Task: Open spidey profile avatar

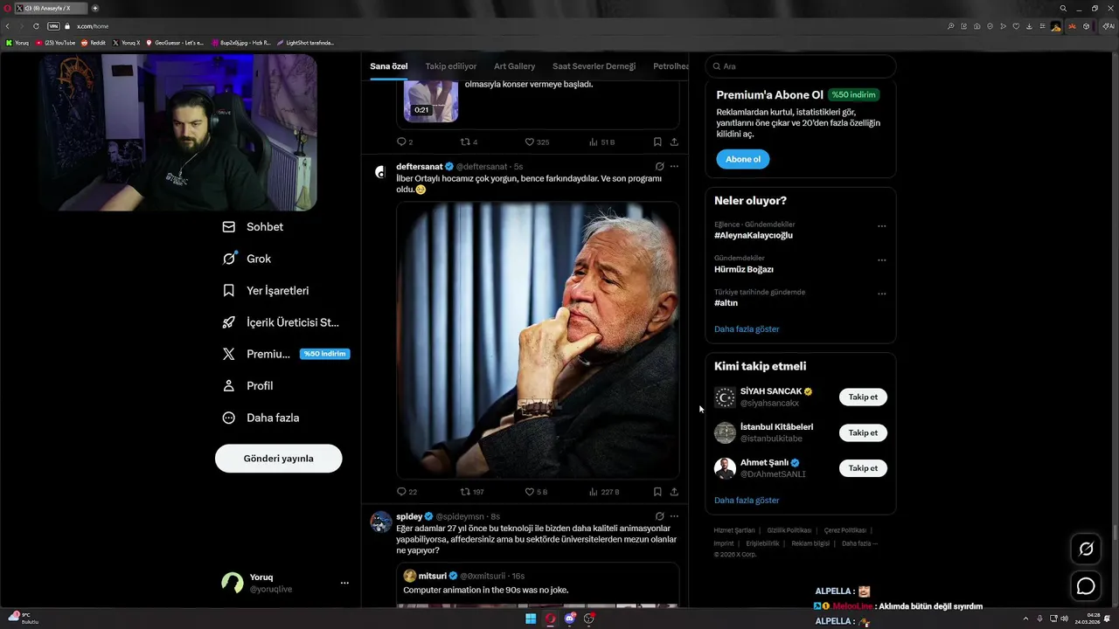Action: [380, 522]
